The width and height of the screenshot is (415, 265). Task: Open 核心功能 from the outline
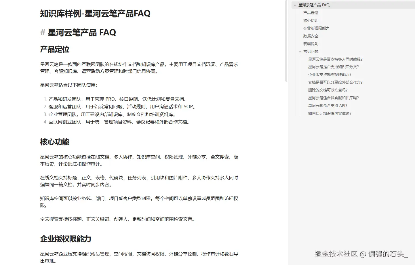311,20
